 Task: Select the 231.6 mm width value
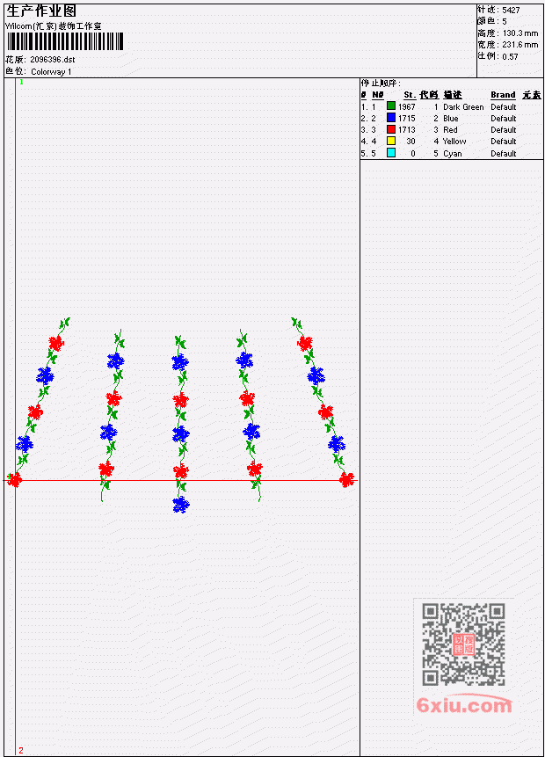click(x=520, y=45)
